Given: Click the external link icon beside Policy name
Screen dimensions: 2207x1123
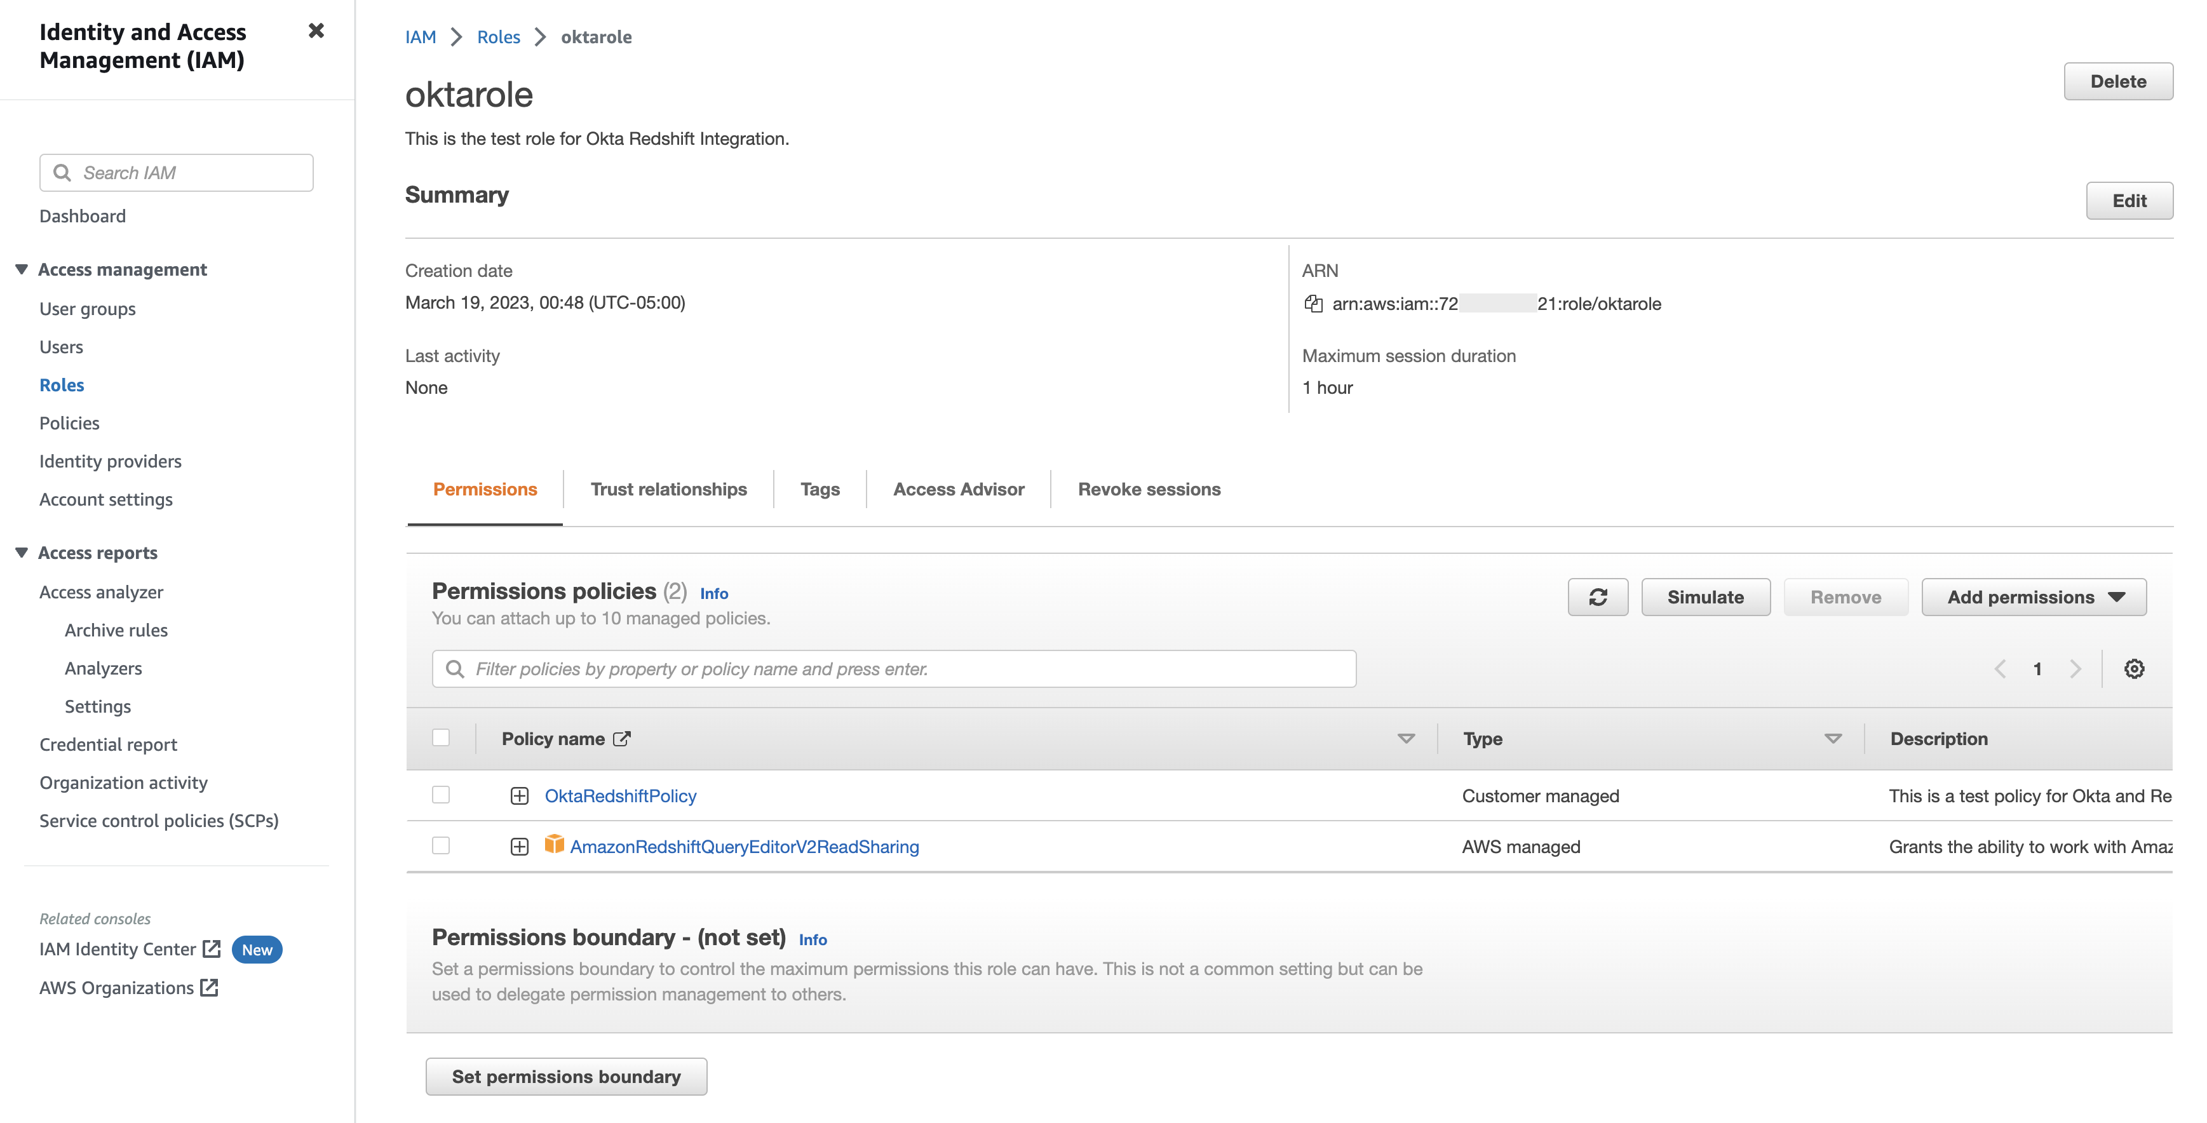Looking at the screenshot, I should tap(622, 738).
